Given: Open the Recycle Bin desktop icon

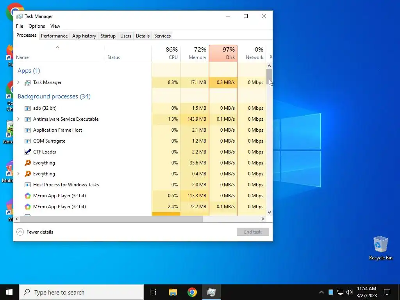Looking at the screenshot, I should click(380, 248).
